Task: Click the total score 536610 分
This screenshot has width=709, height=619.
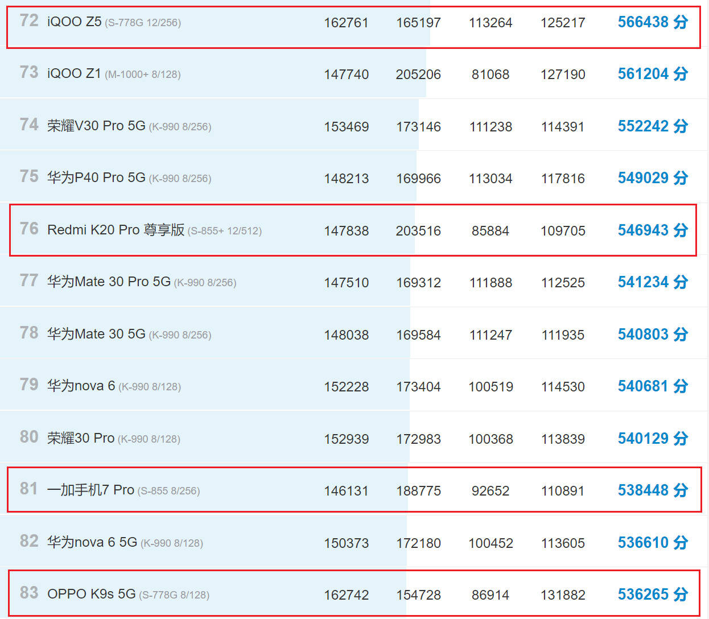Action: [x=653, y=543]
